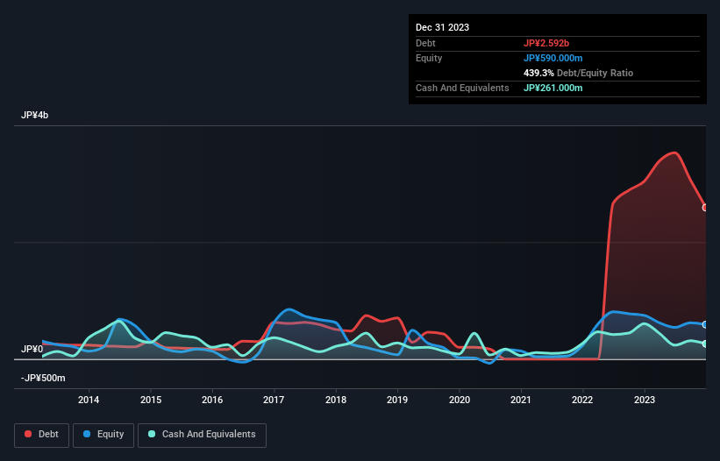
Task: Click the teal Cash And Equivalents legend dot
Action: coord(152,434)
